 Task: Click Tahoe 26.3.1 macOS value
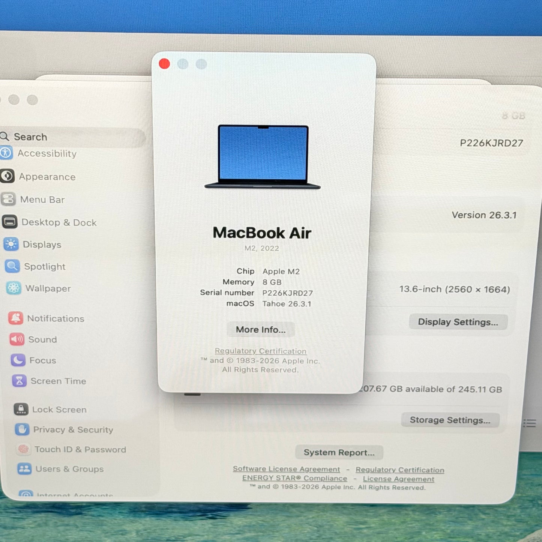pos(287,304)
